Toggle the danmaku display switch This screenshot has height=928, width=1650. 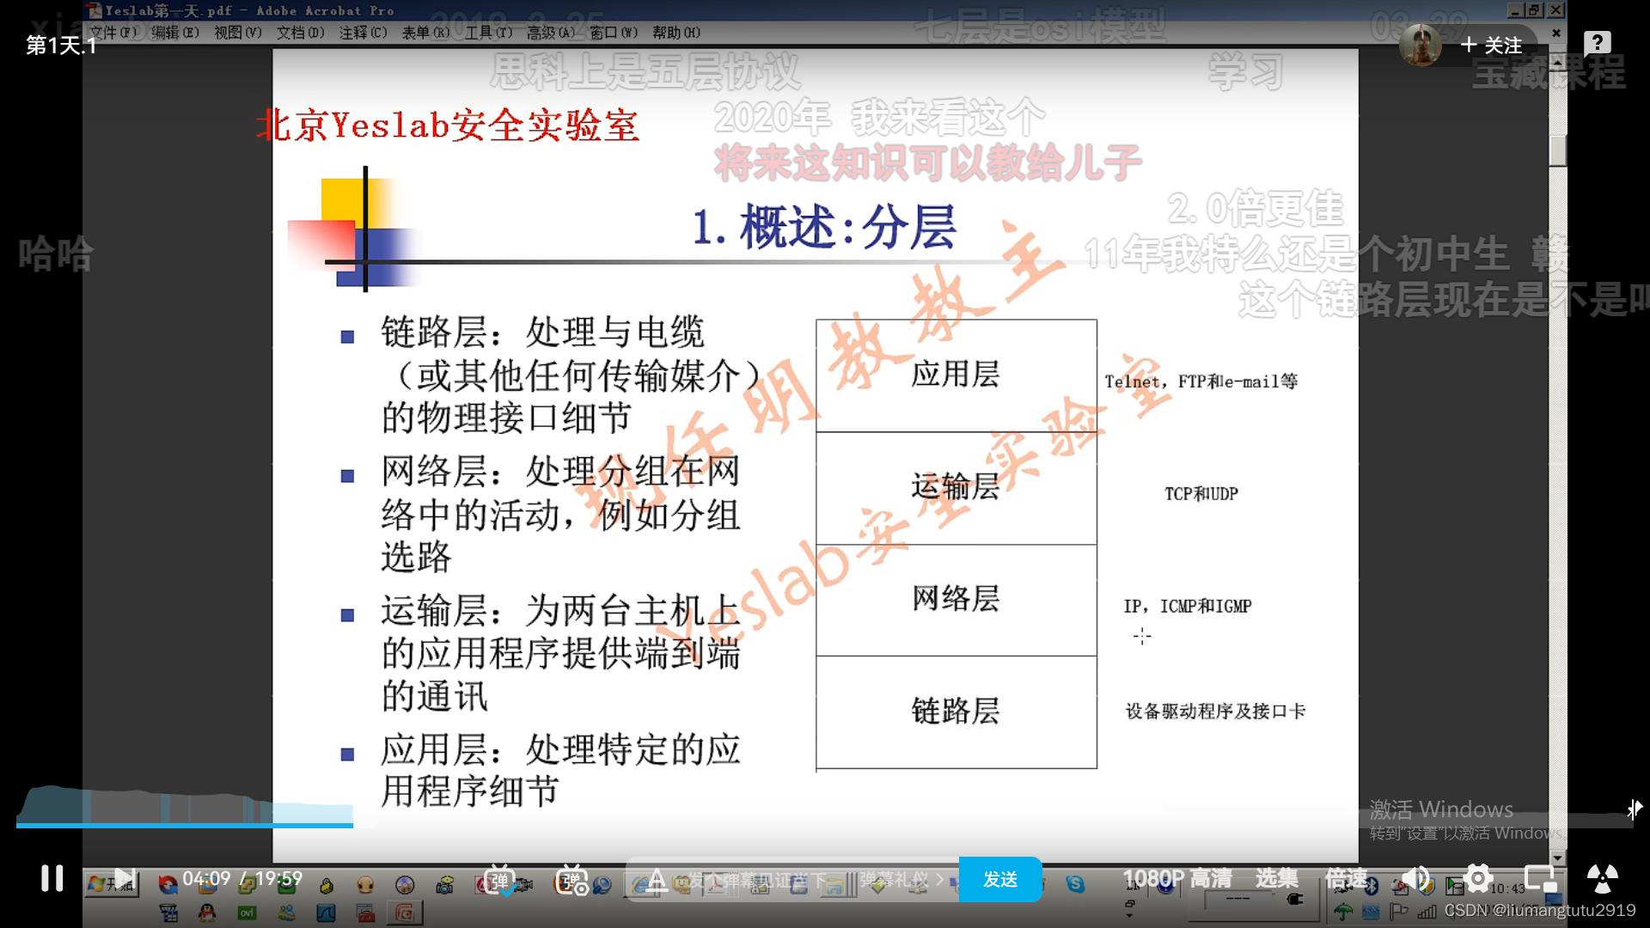coord(499,880)
